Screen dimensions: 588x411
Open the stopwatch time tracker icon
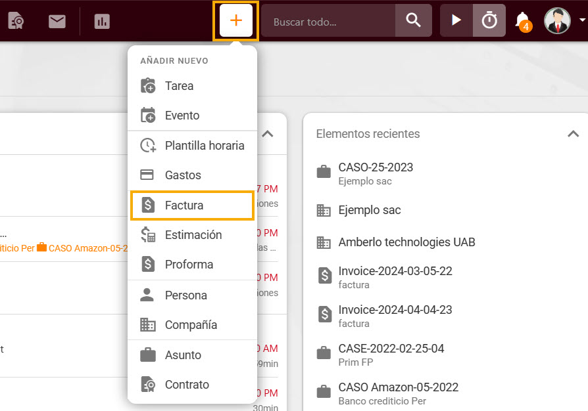[x=489, y=20]
